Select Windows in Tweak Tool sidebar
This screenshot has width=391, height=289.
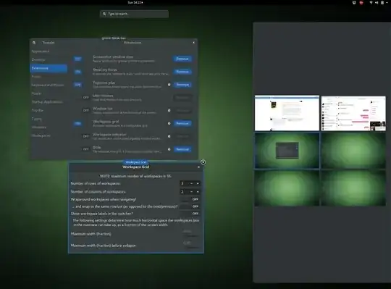(x=49, y=127)
